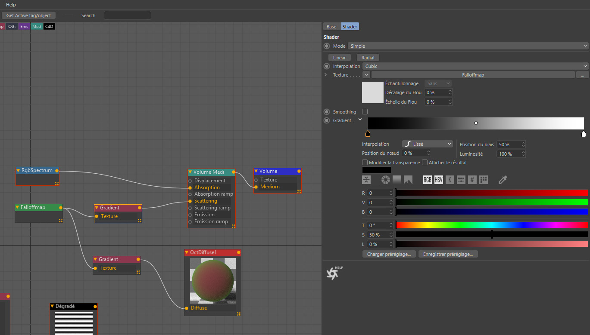Screen dimensions: 590x335
Task: Click the black color preview swatch
Action: 376,170
